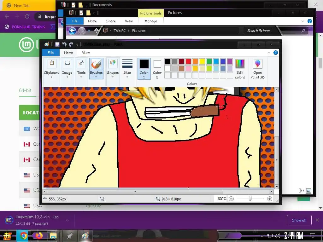
Task: Select the Color 2 box
Action: 157,69
